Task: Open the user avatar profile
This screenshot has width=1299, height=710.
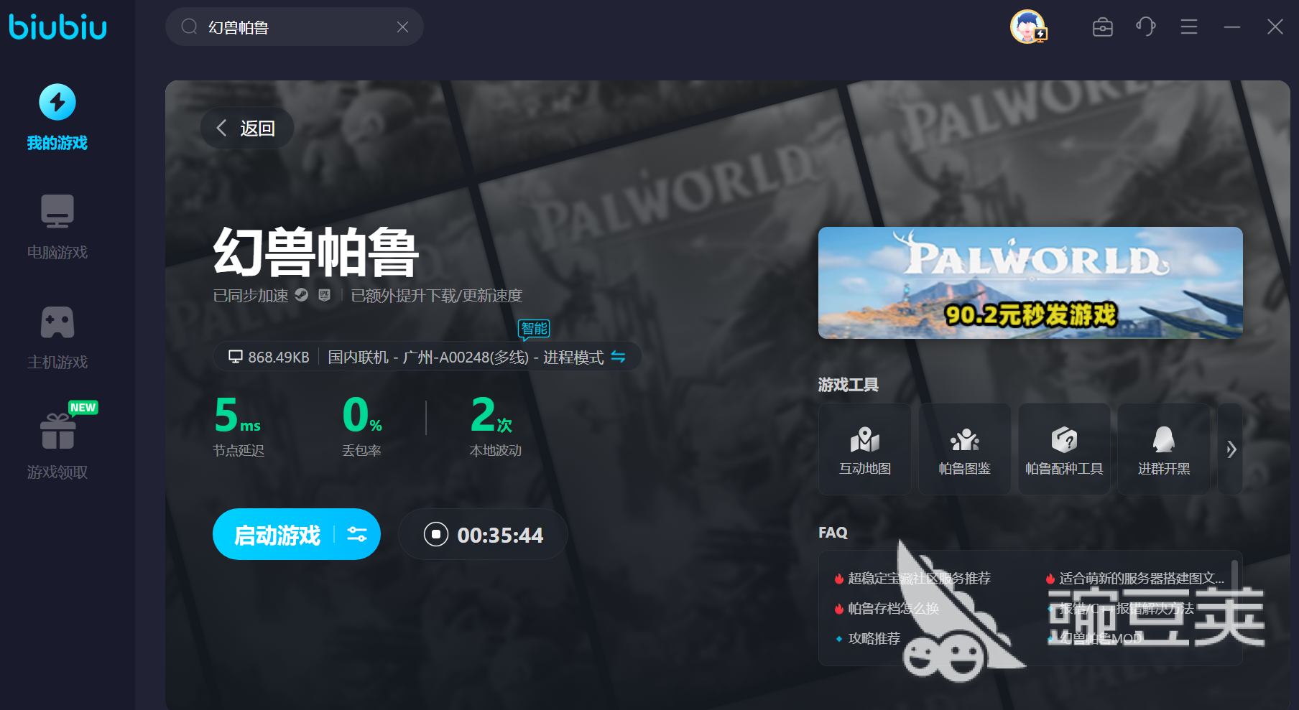Action: tap(1028, 27)
